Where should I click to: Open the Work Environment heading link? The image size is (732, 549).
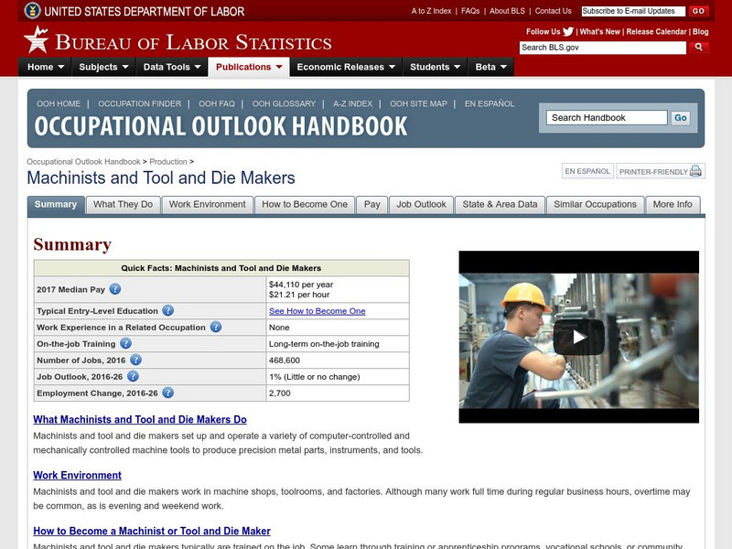tap(77, 475)
